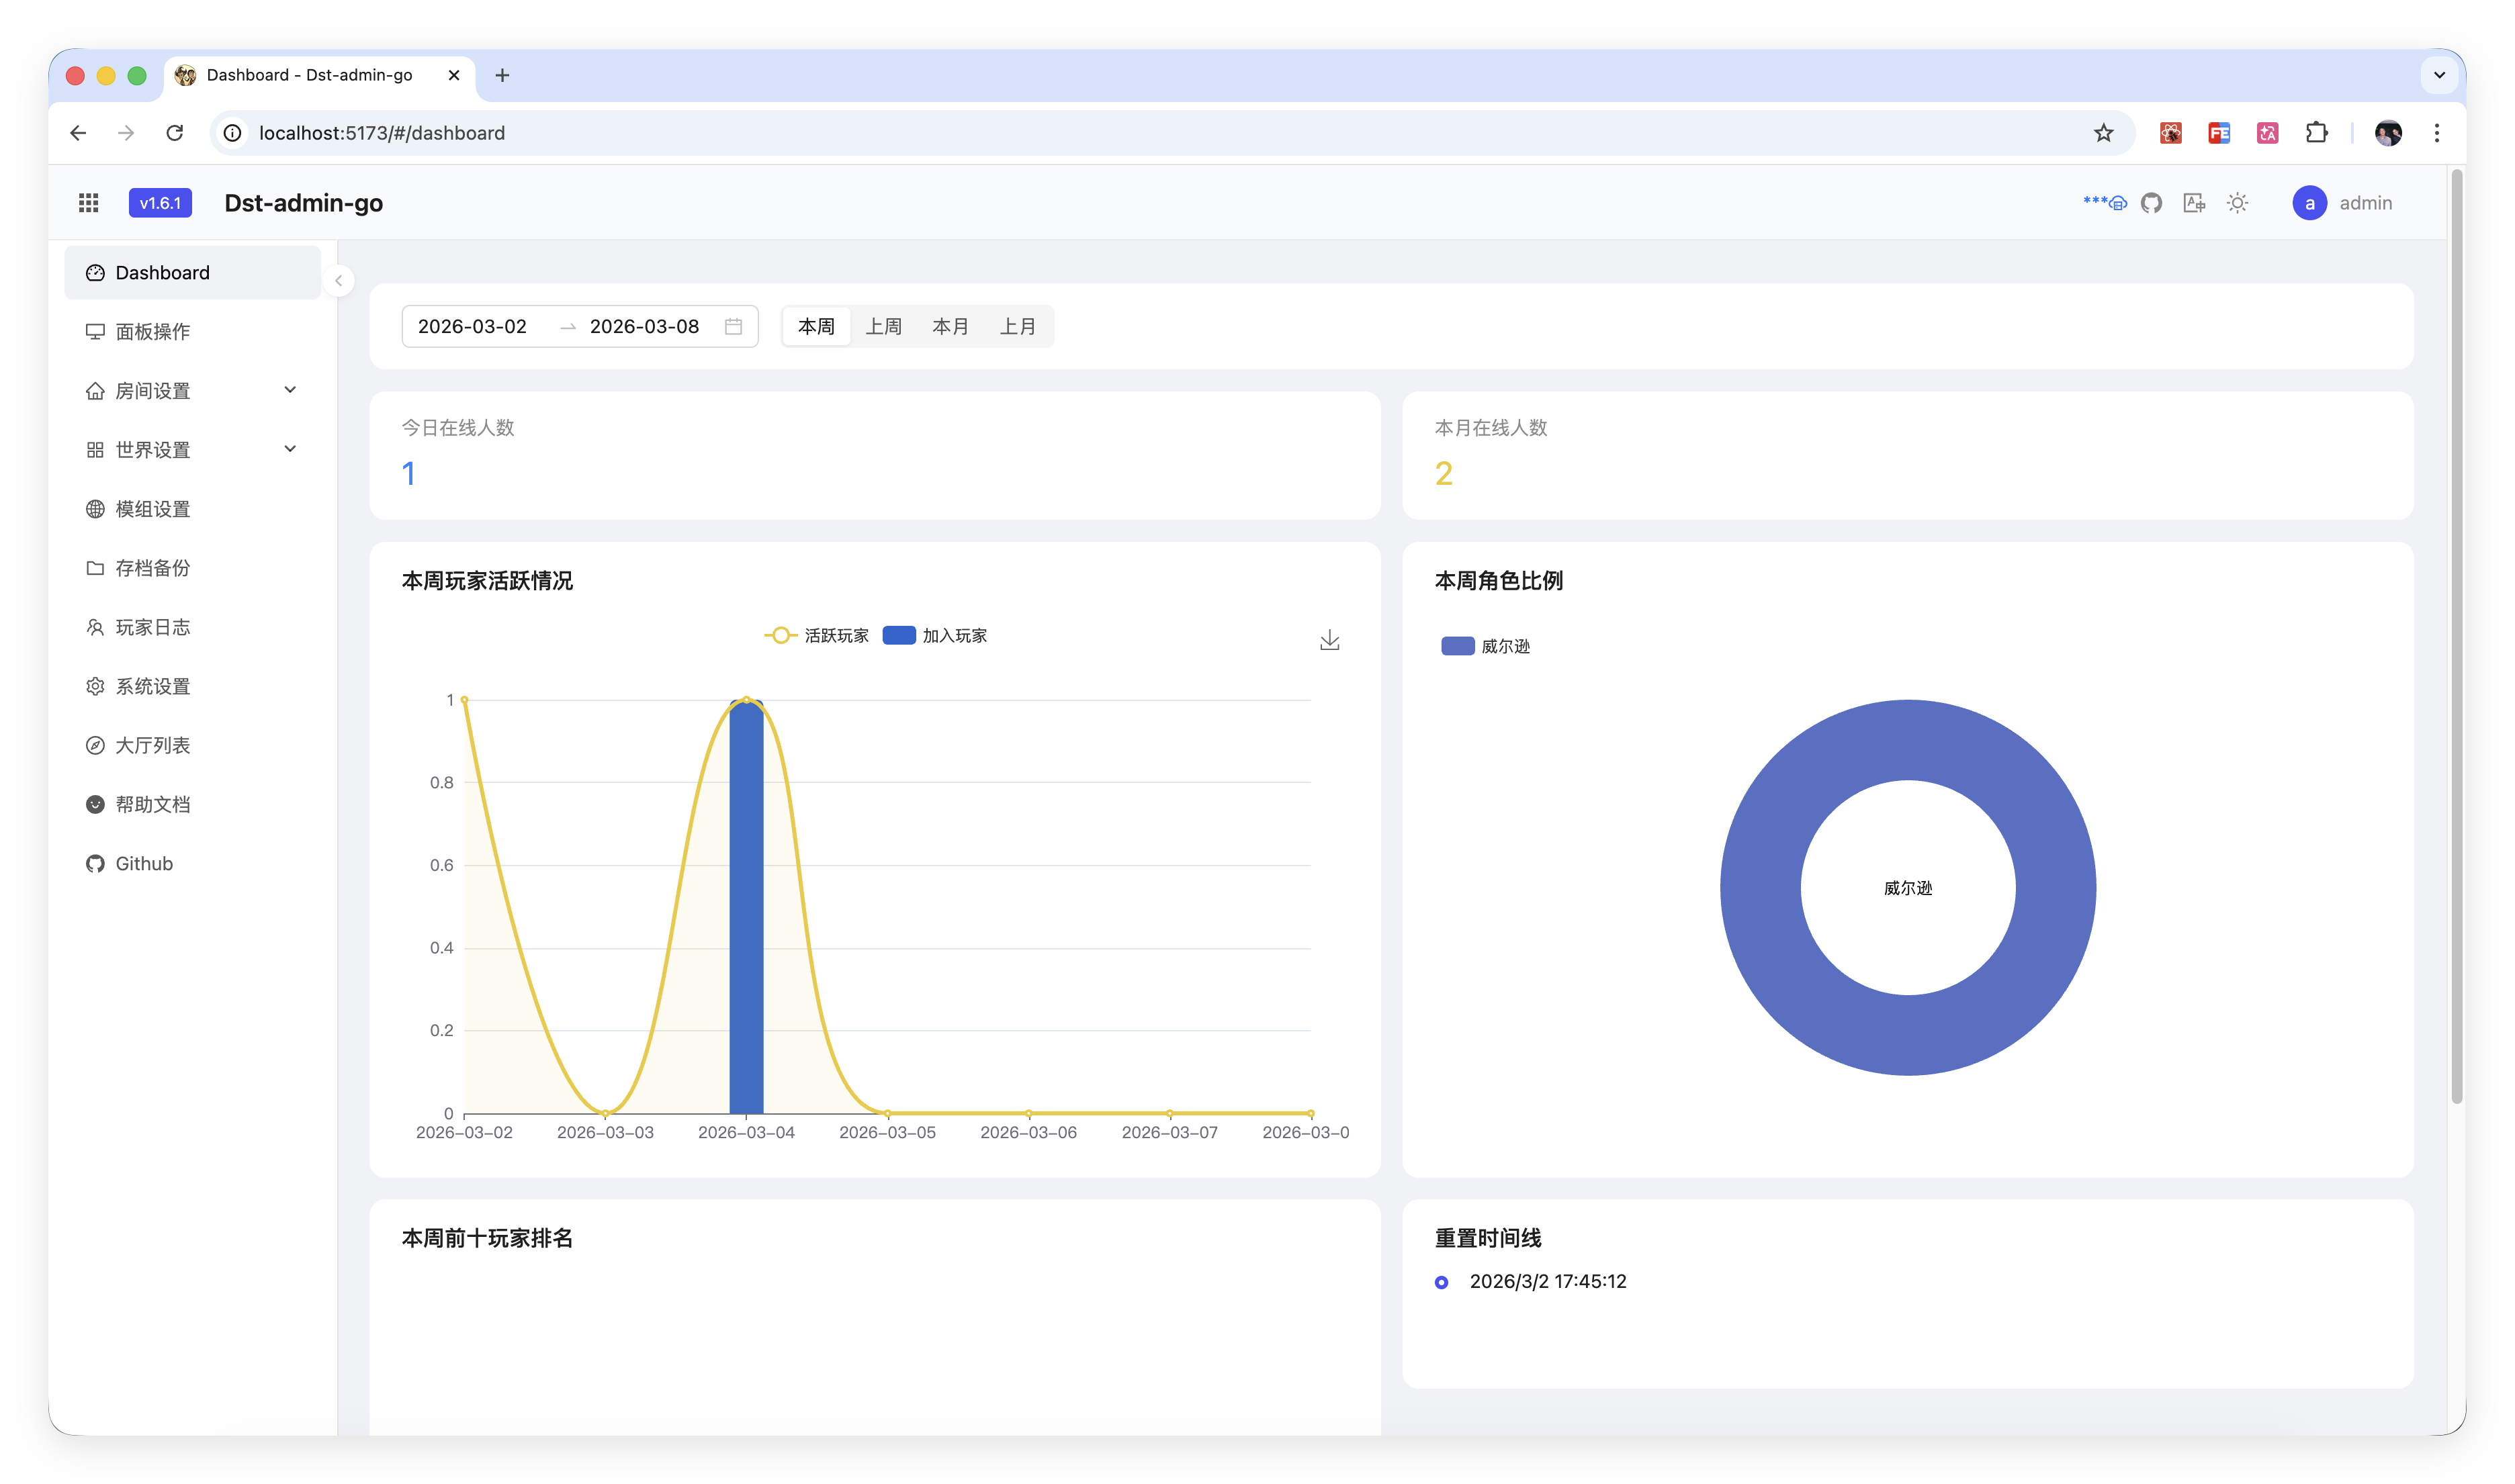Viewport: 2515px width, 1484px height.
Task: Switch language with the translate icon
Action: (2194, 203)
